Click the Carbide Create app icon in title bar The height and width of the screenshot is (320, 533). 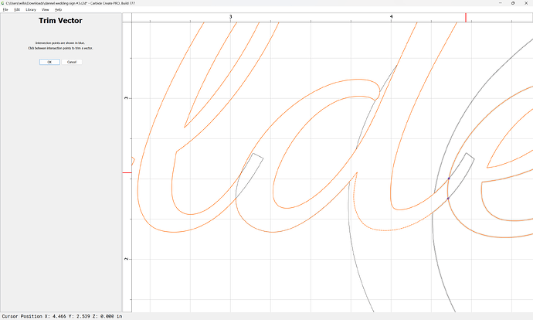click(3, 3)
